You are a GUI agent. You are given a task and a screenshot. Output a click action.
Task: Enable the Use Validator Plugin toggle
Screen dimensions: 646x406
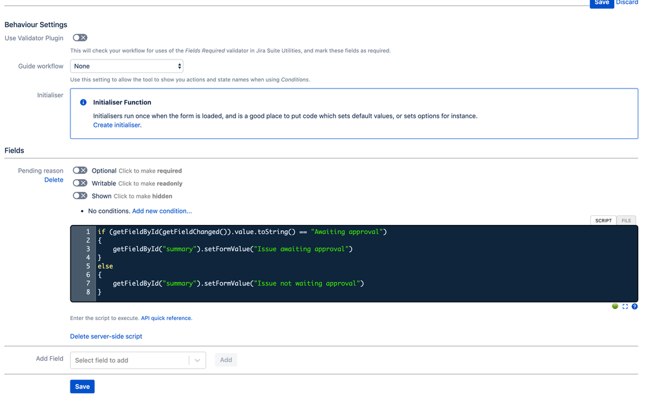point(79,37)
